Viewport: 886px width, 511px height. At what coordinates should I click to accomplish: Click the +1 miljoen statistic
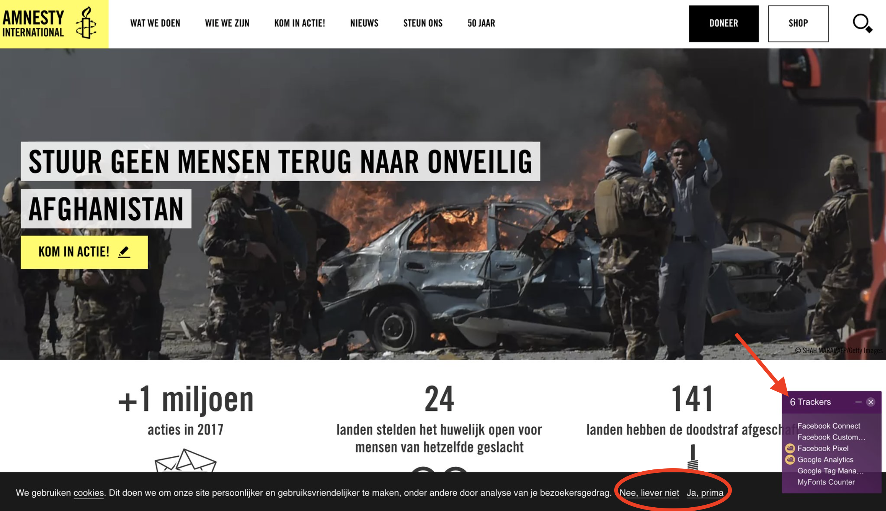pyautogui.click(x=186, y=400)
